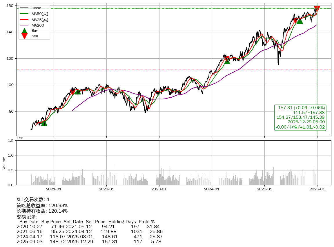The image size is (334, 247).
Task: Click the 2025-01 x-axis date label
Action: [264, 189]
